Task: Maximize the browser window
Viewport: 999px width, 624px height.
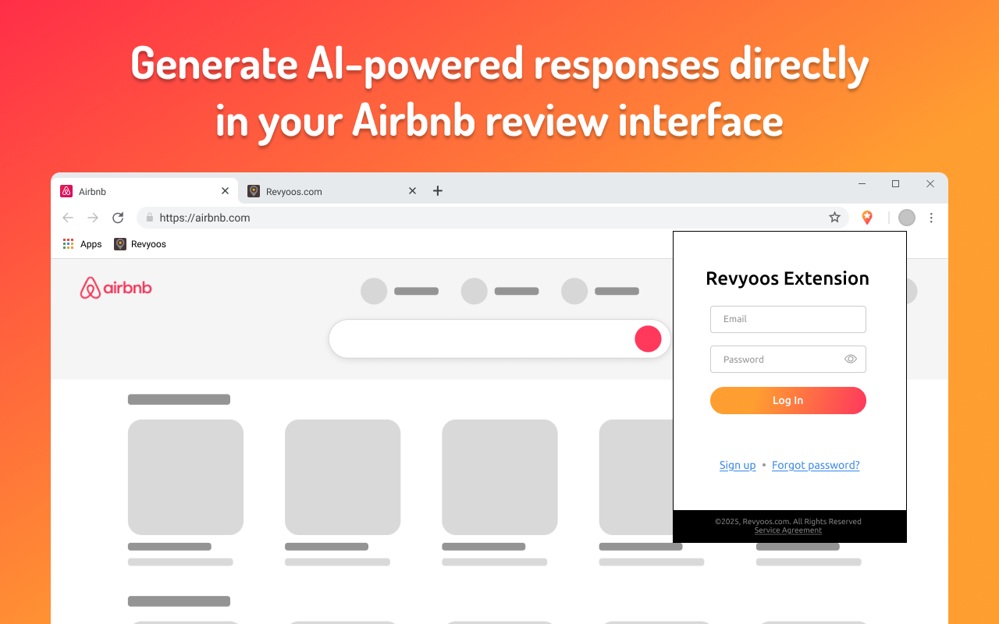Action: pyautogui.click(x=895, y=184)
